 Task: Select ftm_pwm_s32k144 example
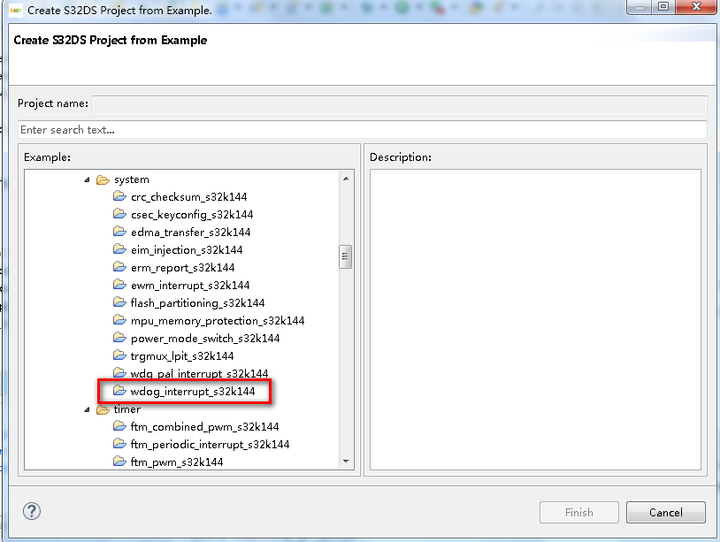pyautogui.click(x=177, y=462)
